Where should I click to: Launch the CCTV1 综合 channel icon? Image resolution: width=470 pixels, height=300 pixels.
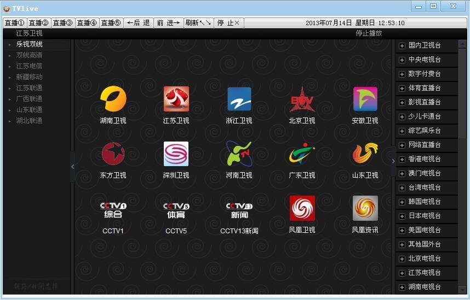(113, 210)
